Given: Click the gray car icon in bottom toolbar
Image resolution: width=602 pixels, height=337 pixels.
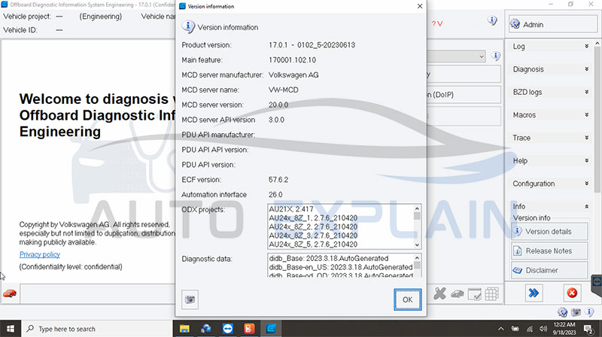Looking at the screenshot, I should pos(458,294).
